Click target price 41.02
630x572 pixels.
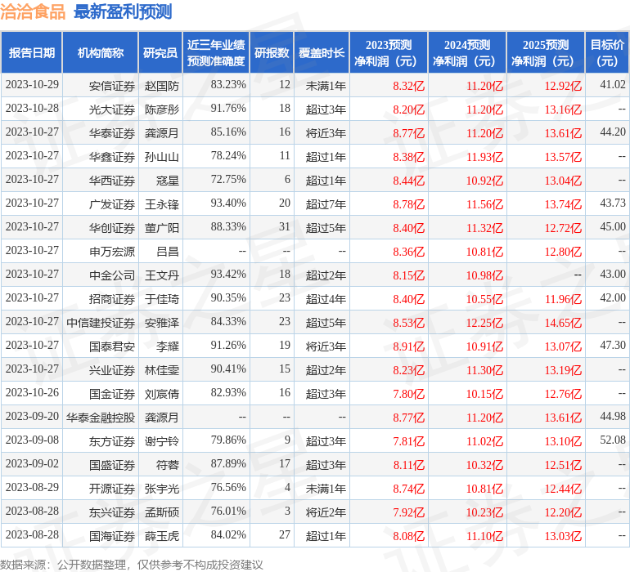613,84
